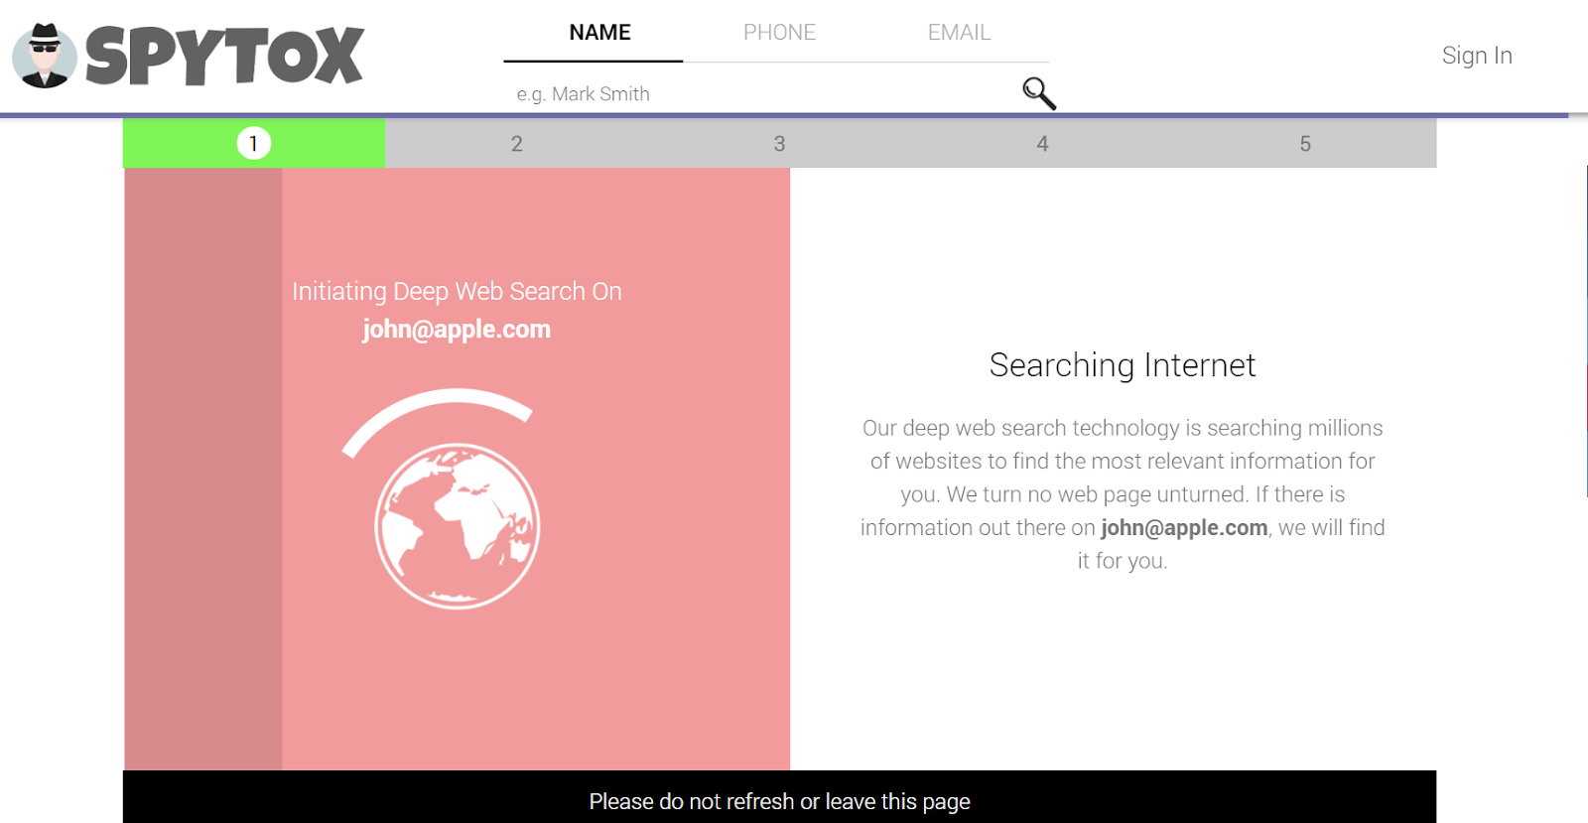Open the Sign In link
Viewport: 1588px width, 823px height.
tap(1477, 56)
